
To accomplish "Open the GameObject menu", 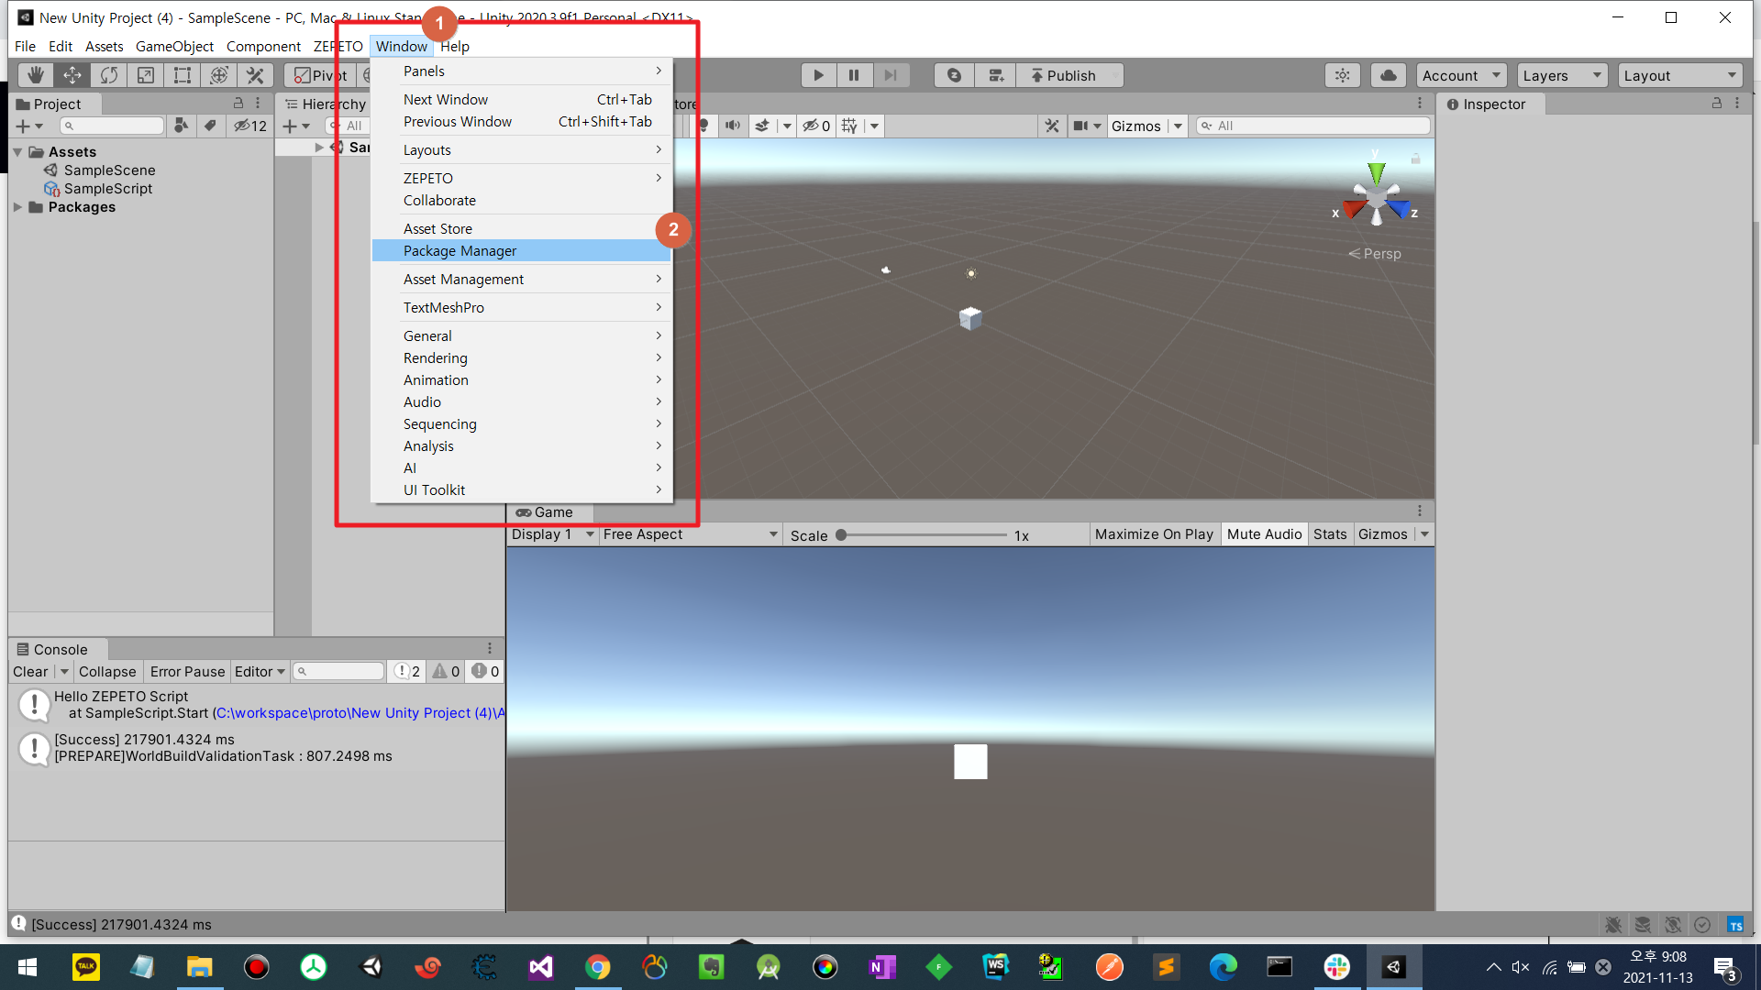I will tap(174, 46).
